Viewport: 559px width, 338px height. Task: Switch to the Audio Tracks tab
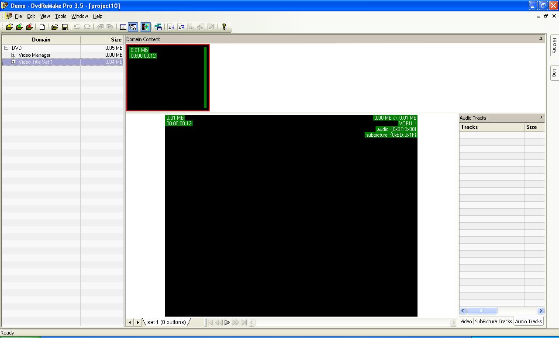(x=528, y=321)
